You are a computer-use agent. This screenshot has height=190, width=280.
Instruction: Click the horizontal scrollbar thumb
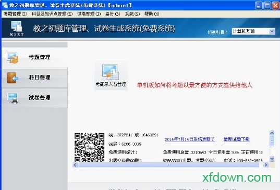point(169,165)
